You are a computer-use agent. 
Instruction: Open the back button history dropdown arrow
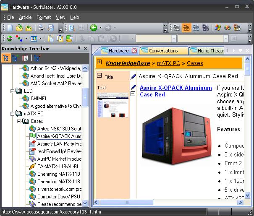[x=100, y=28]
